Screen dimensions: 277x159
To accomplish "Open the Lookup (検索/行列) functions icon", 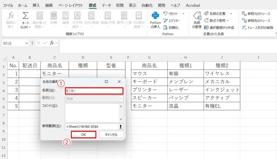I will 108,16.
